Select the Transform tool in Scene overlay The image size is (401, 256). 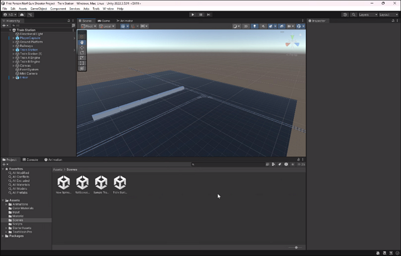(x=82, y=68)
